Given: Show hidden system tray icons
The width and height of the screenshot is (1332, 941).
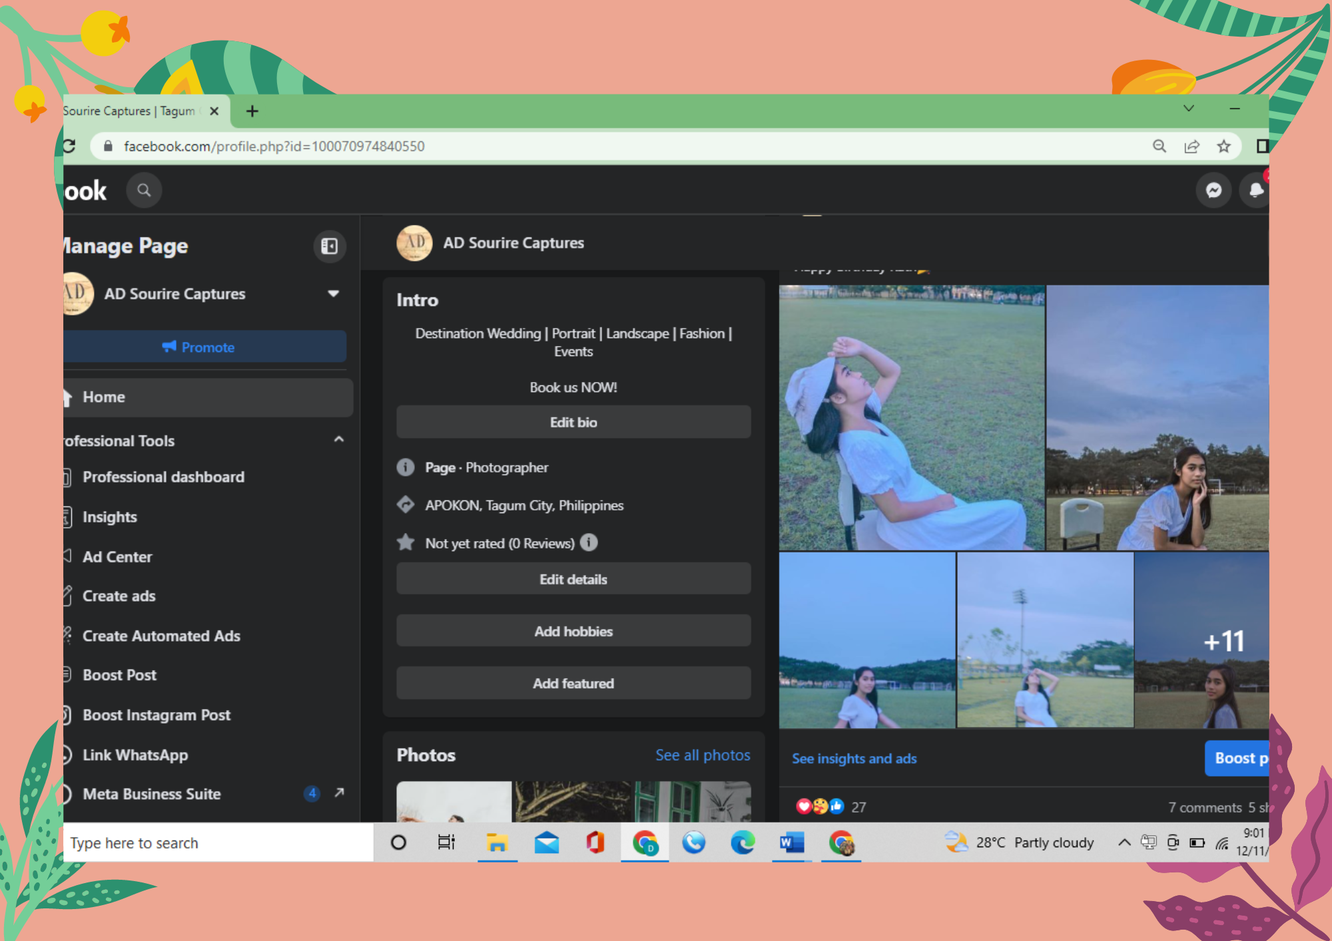Looking at the screenshot, I should 1124,843.
